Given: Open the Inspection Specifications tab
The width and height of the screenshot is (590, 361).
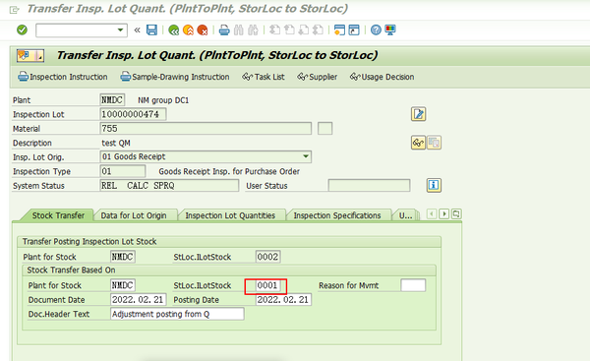Looking at the screenshot, I should coord(337,215).
